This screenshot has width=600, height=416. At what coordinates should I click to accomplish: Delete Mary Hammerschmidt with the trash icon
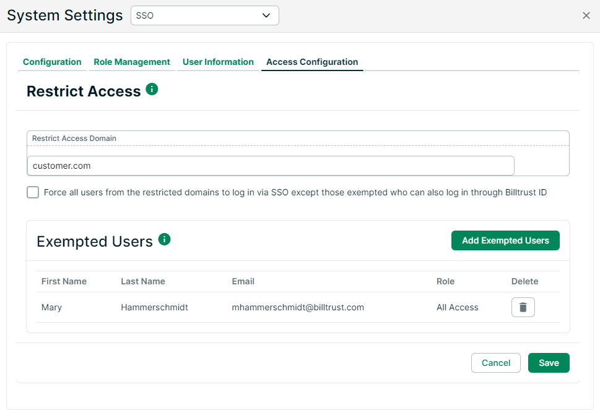click(x=523, y=307)
